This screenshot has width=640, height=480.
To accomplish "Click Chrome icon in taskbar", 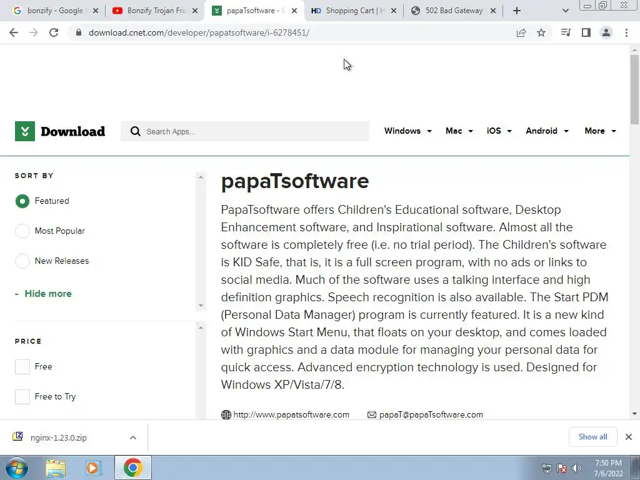I will pyautogui.click(x=132, y=467).
